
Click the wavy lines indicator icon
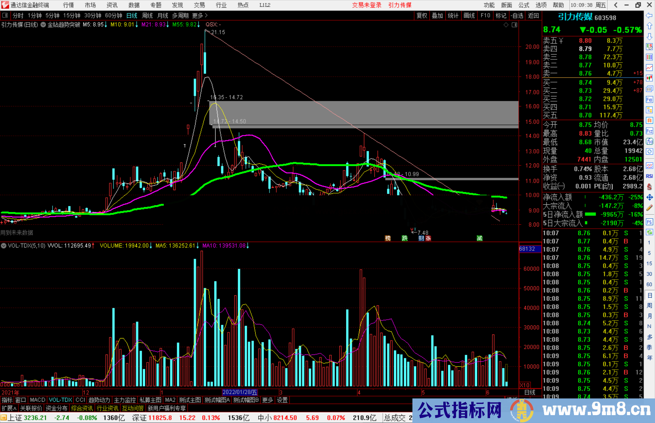(649, 166)
